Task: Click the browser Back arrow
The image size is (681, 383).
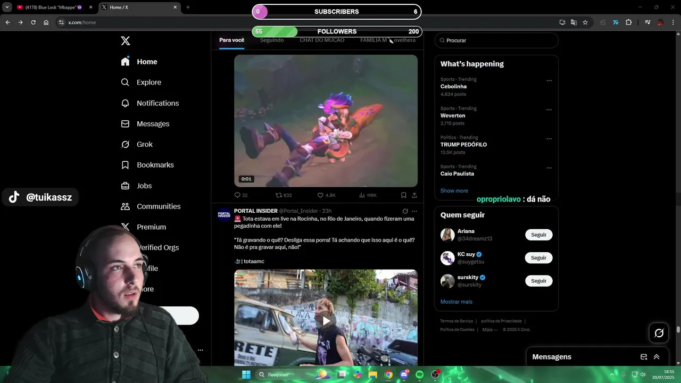Action: (7, 22)
